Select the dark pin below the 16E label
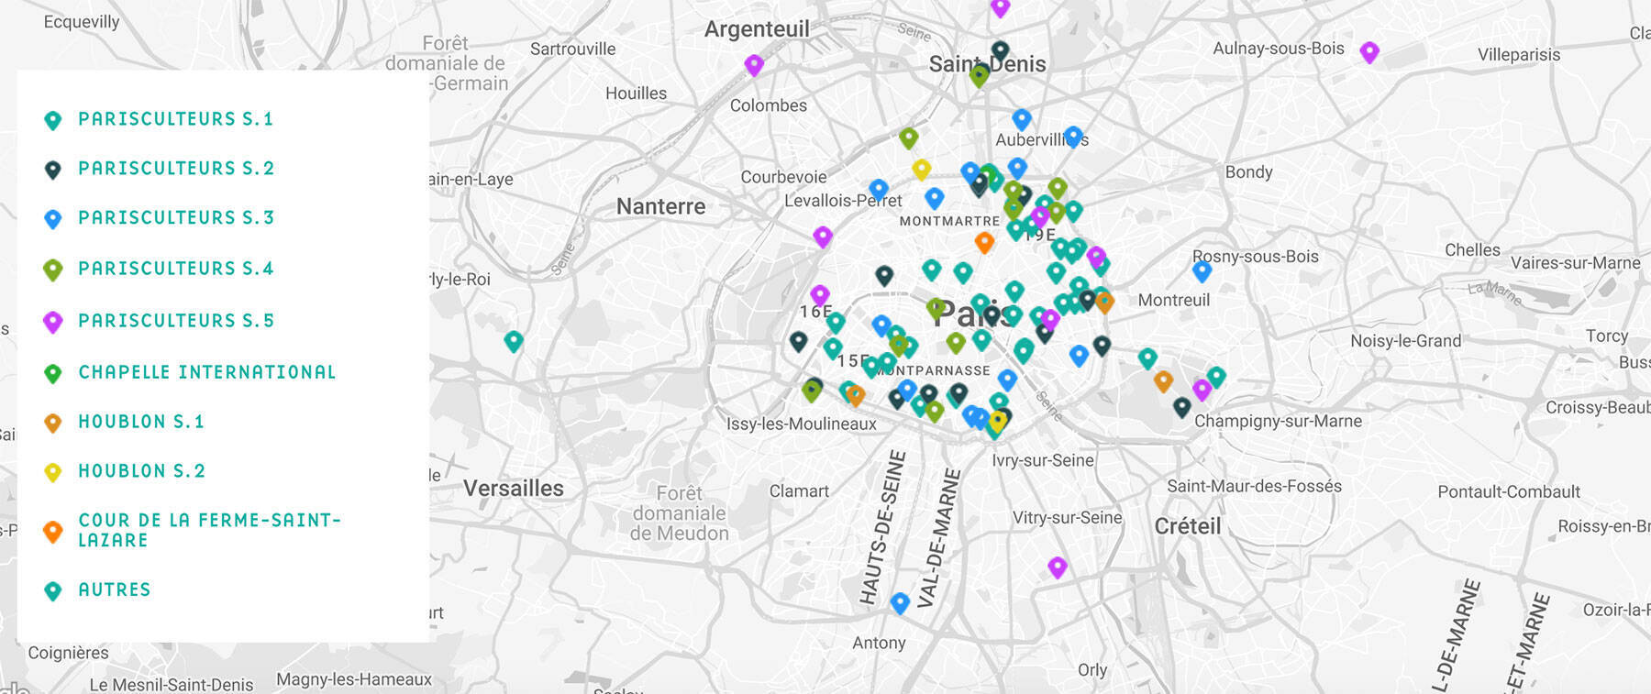 [799, 341]
